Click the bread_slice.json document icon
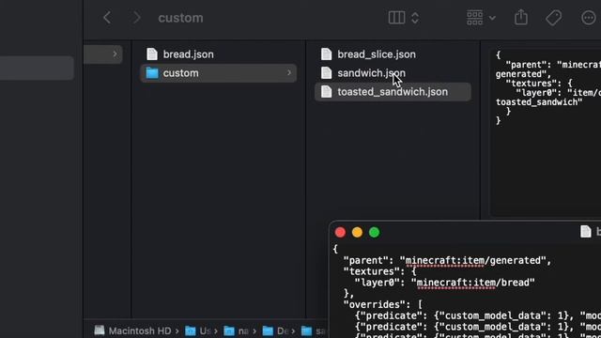The height and width of the screenshot is (338, 601). point(326,54)
